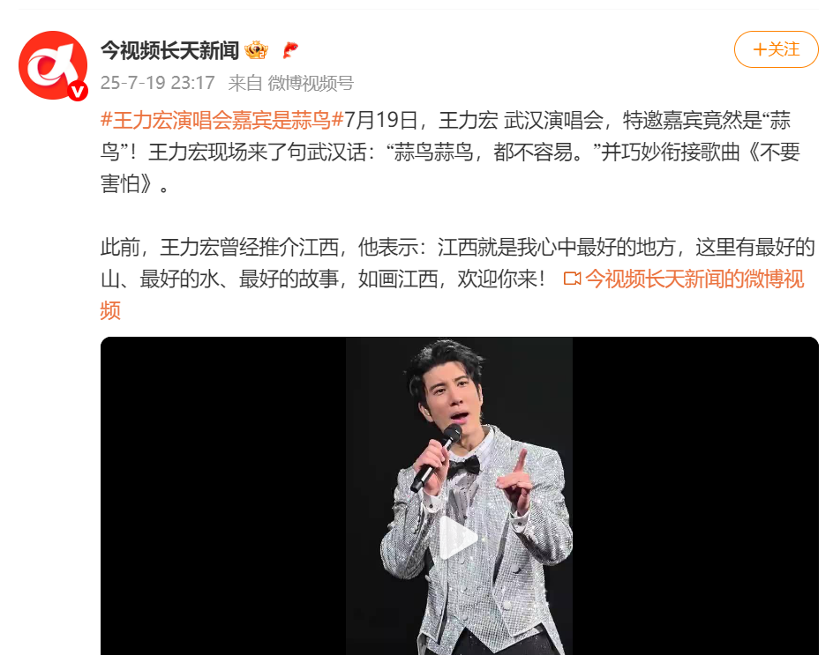Click the red verified V badge
833x655 pixels.
78,92
